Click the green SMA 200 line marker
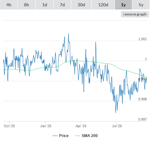This screenshot has height=144, width=150. [78, 136]
